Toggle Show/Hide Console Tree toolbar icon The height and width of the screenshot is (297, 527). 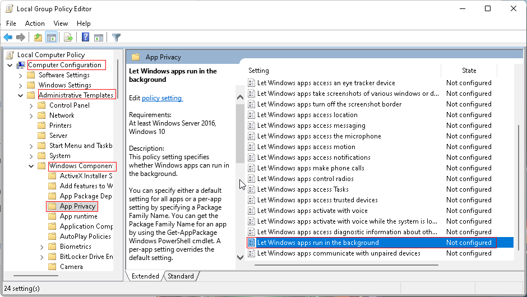tap(52, 38)
